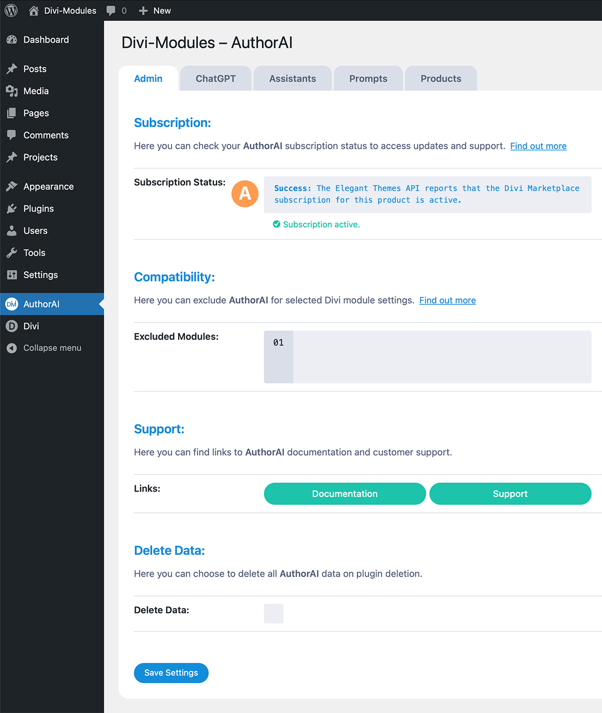The width and height of the screenshot is (602, 713).
Task: Click the WordPress logo icon
Action: [x=11, y=11]
